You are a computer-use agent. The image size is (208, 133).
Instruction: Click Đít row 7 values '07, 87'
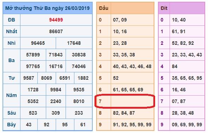(x=179, y=101)
